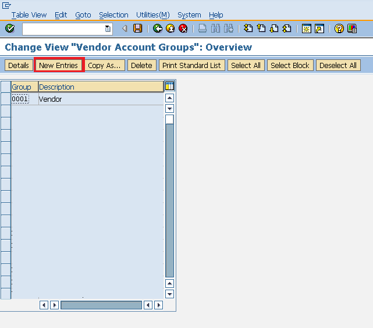Open the window system menu icon
Viewport: 373px width, 328px height.
6,5
